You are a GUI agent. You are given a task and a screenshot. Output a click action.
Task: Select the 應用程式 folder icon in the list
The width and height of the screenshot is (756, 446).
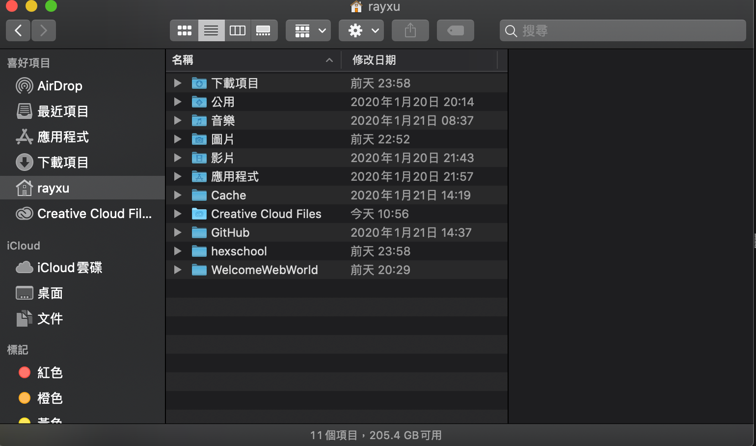(x=199, y=176)
